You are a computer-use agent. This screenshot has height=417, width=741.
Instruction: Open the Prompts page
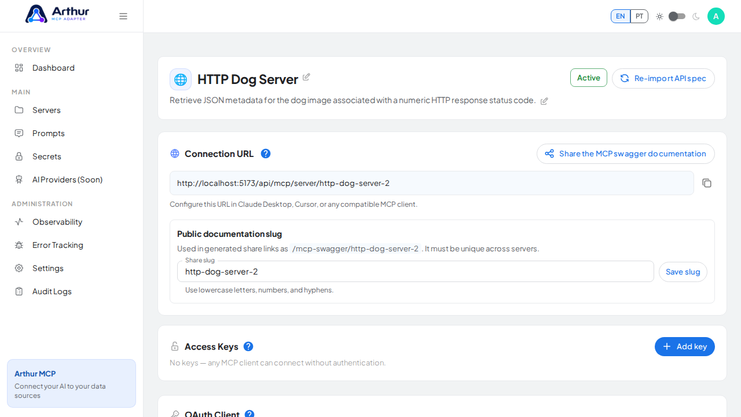click(x=72, y=133)
